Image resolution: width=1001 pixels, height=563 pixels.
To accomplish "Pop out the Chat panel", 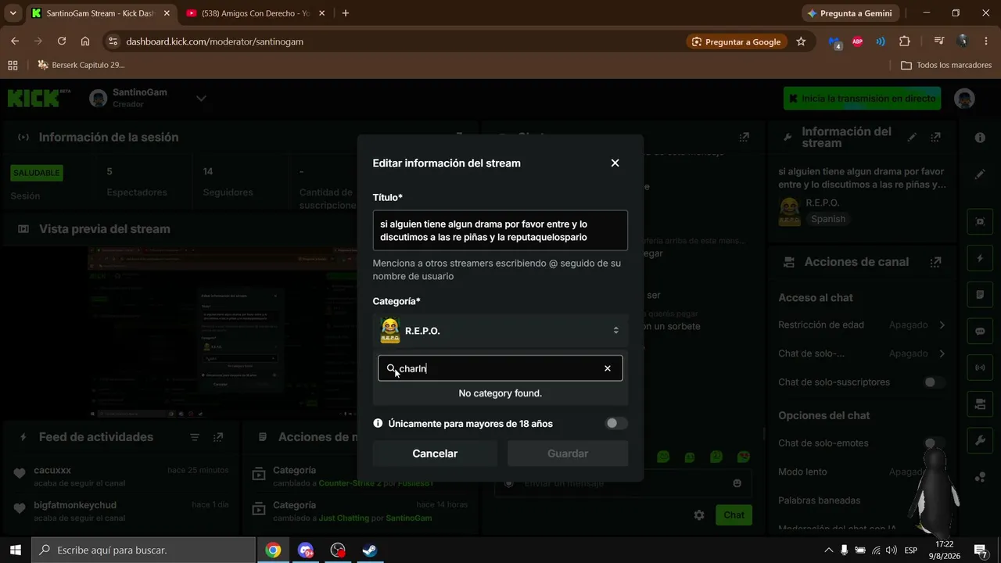I will (x=744, y=137).
